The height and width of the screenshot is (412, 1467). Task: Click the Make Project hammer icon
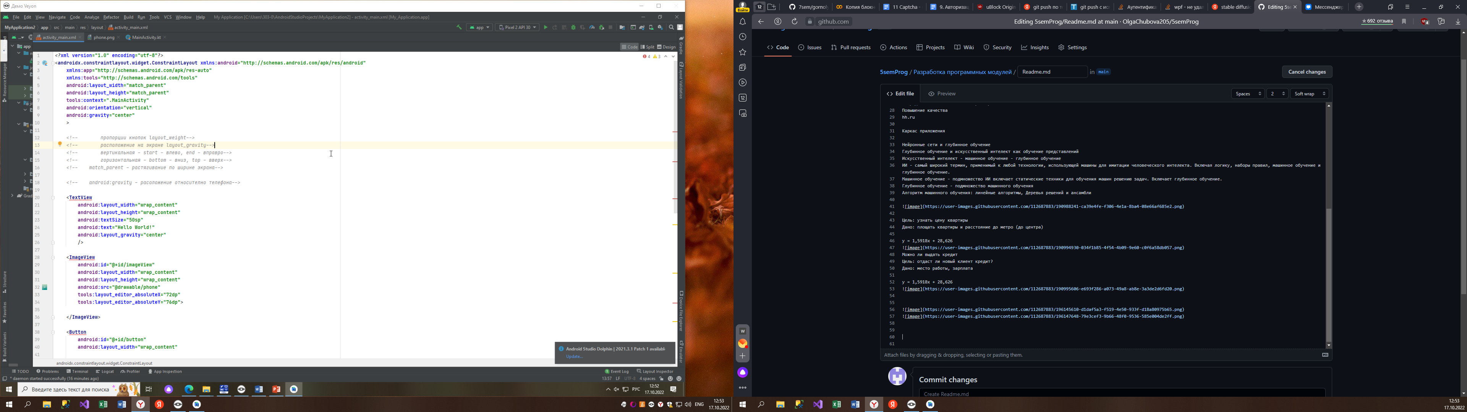click(459, 27)
